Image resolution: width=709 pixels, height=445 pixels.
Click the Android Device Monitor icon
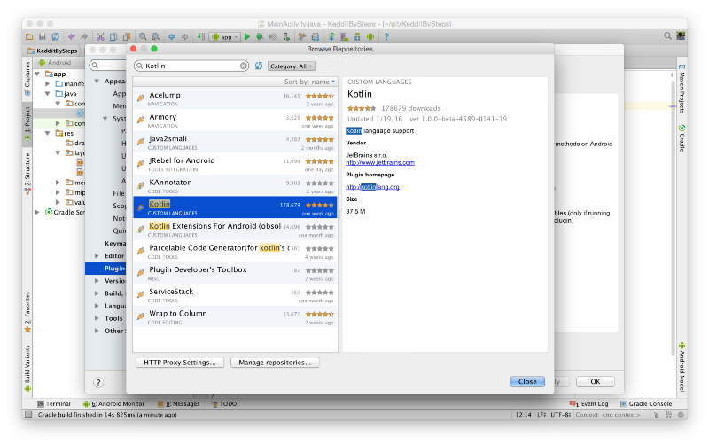[x=370, y=36]
